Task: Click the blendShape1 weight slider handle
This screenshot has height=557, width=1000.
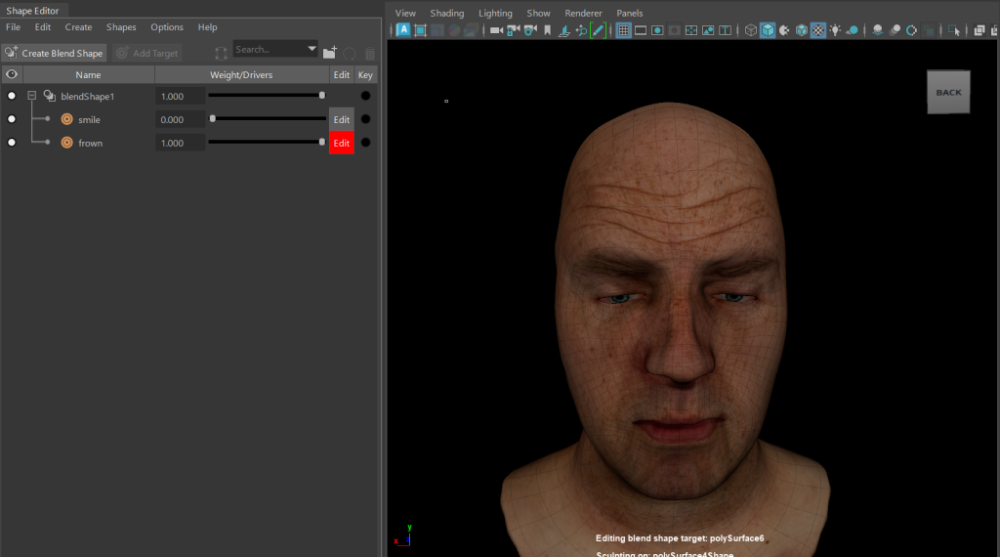Action: (322, 95)
